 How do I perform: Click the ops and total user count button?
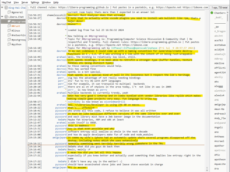(x=217, y=7)
